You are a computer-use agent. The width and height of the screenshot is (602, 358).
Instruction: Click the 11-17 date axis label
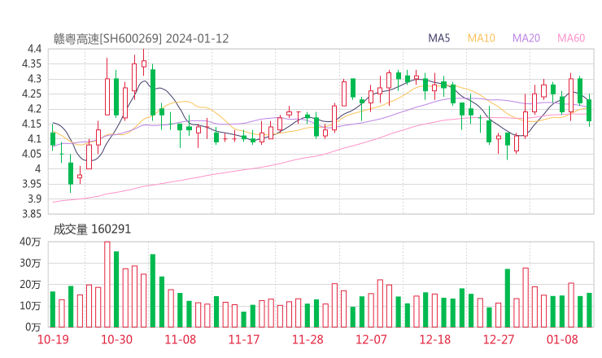click(244, 339)
